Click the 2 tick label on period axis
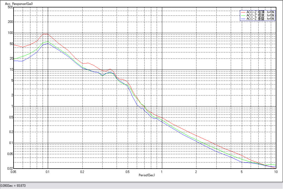283x189 pixels. (196, 172)
